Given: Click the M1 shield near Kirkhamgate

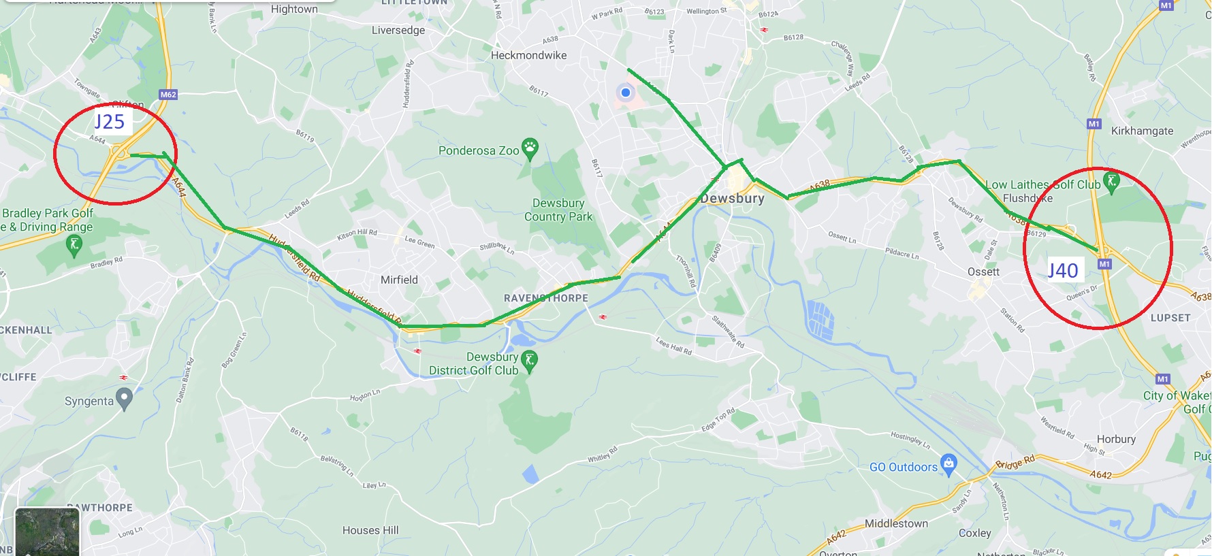Looking at the screenshot, I should click(1094, 124).
